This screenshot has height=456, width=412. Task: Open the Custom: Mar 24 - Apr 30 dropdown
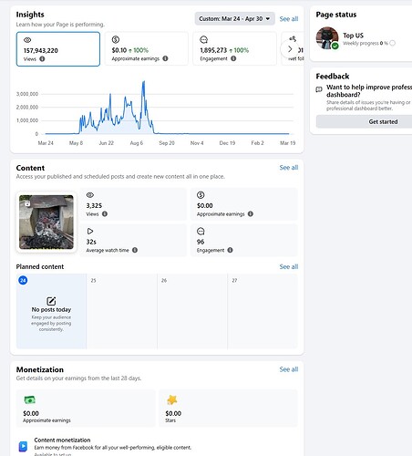[x=234, y=18]
